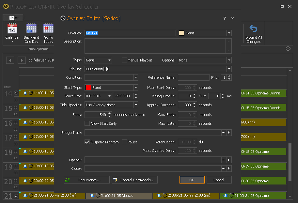
Task: Click the play arrow next to Opener field
Action: click(229, 160)
